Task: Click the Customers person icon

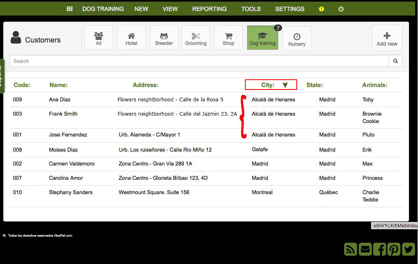Action: click(16, 37)
